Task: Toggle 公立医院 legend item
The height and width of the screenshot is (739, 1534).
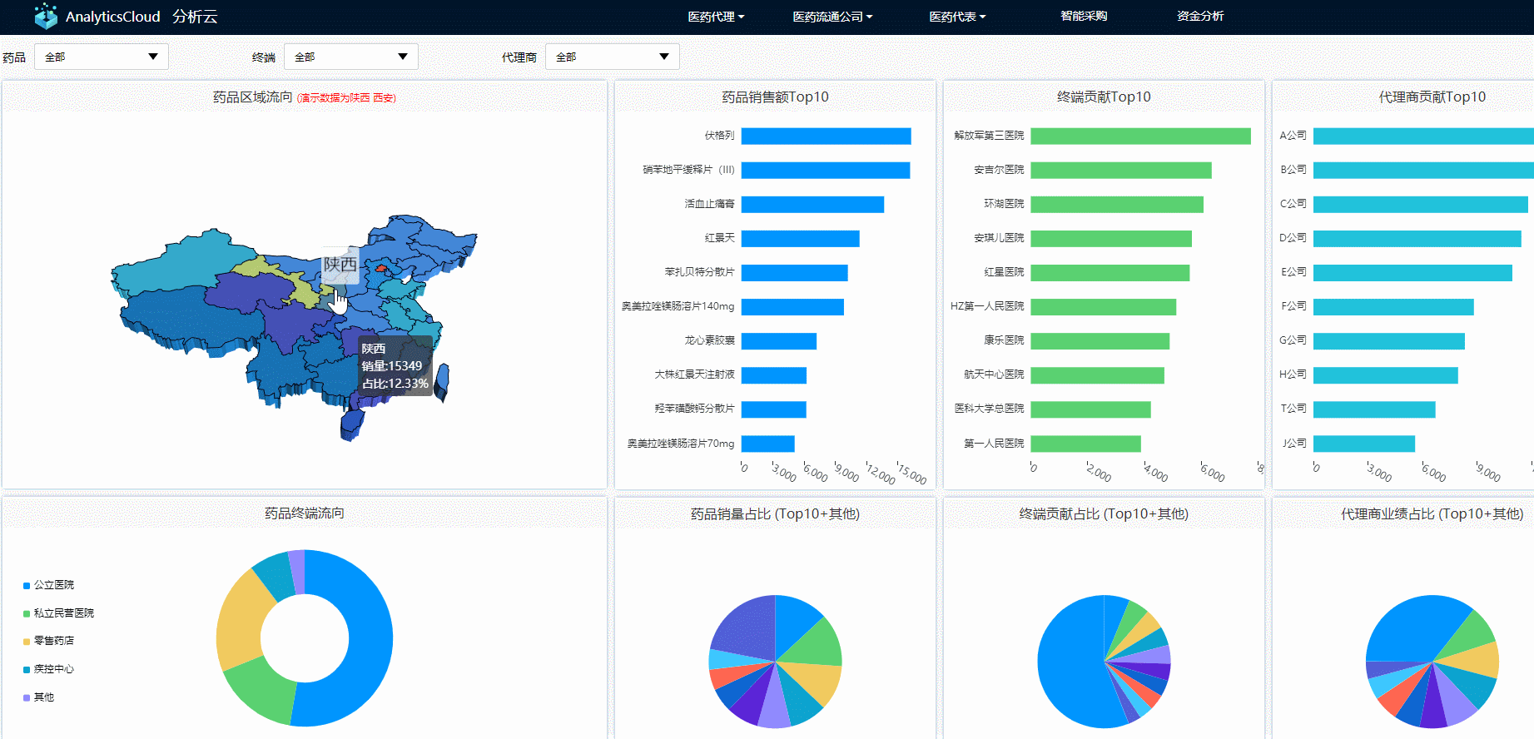Action: pos(49,585)
